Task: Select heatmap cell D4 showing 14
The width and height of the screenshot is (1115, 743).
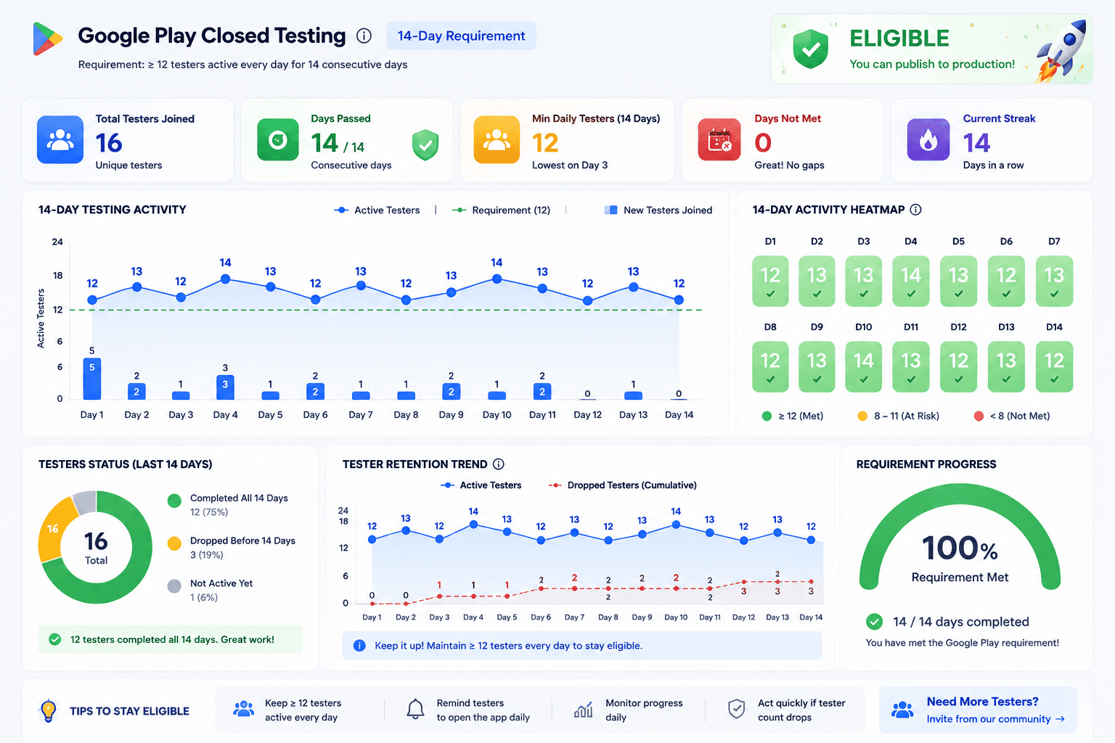Action: pyautogui.click(x=911, y=281)
